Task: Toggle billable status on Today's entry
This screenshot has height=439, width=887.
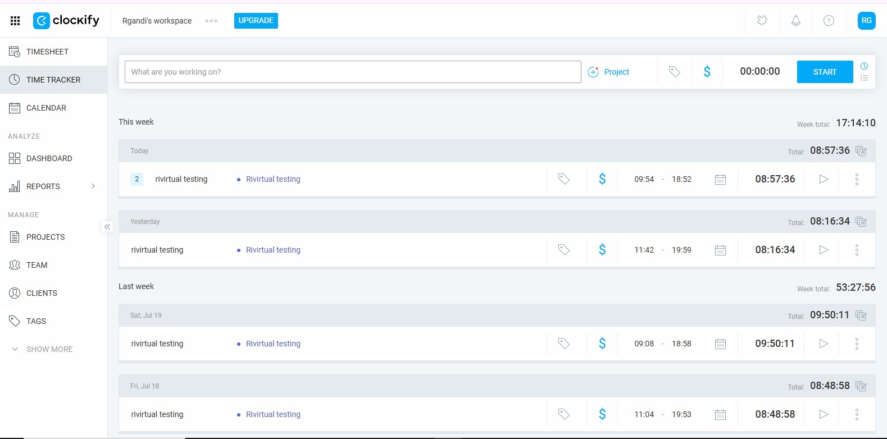Action: (602, 179)
